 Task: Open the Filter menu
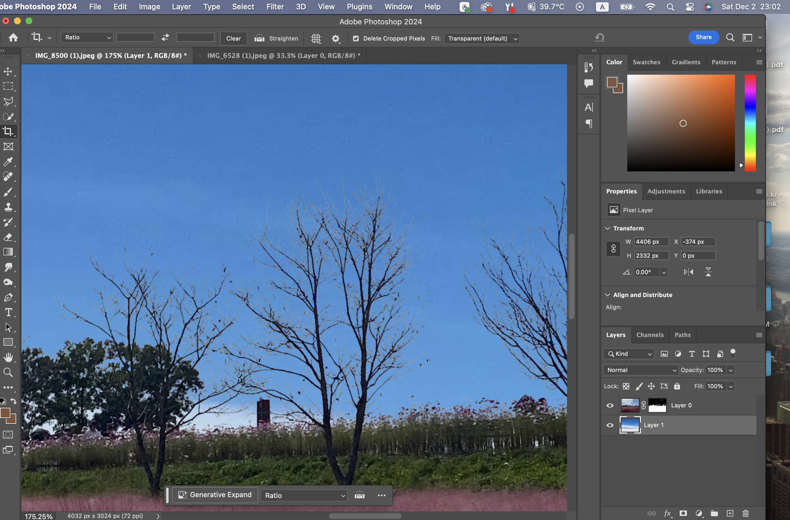pos(275,7)
